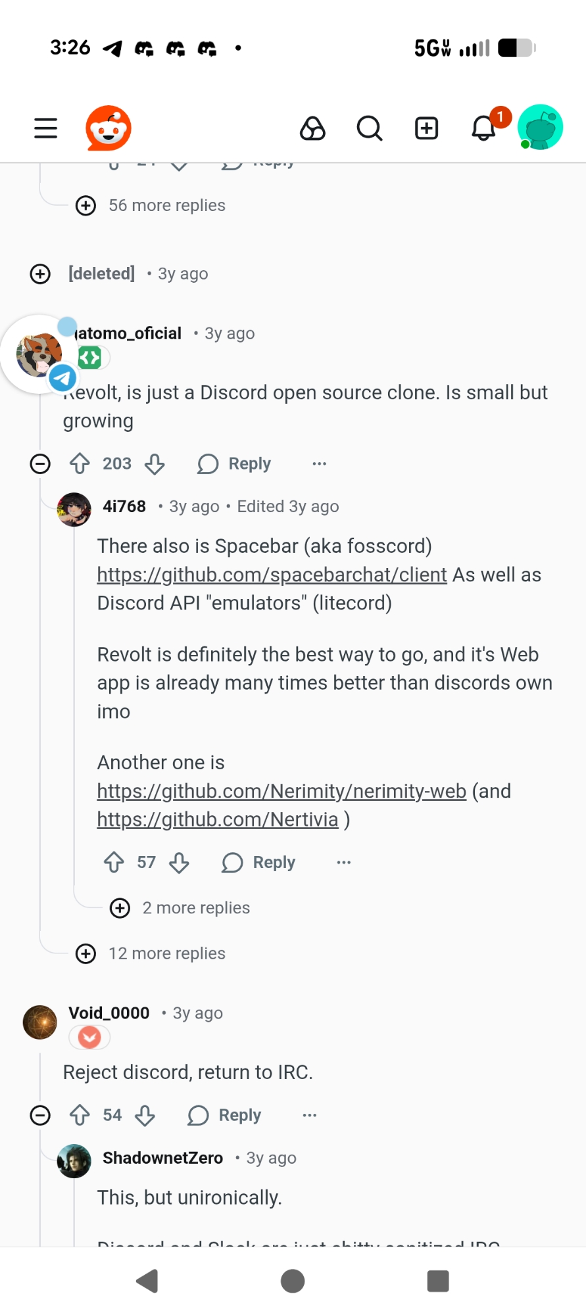Upvote 4i768's comment with 57 points
This screenshot has width=586, height=1315.
pyautogui.click(x=114, y=862)
